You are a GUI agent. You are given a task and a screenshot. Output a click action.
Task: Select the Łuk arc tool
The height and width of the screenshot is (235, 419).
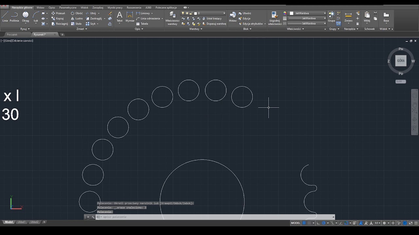(x=36, y=17)
